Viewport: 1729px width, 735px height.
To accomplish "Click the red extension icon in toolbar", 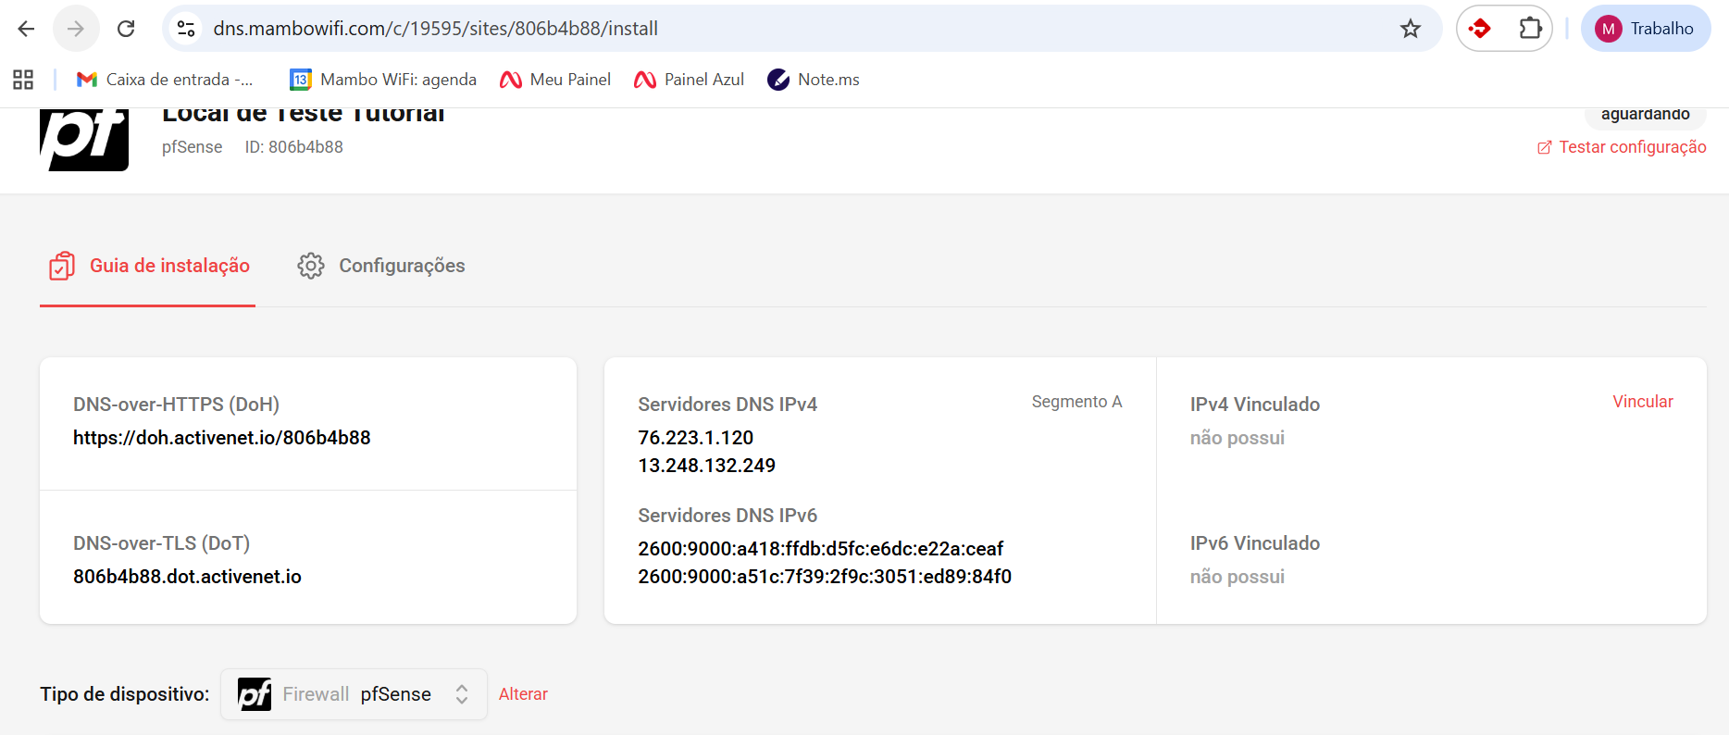I will pos(1480,29).
